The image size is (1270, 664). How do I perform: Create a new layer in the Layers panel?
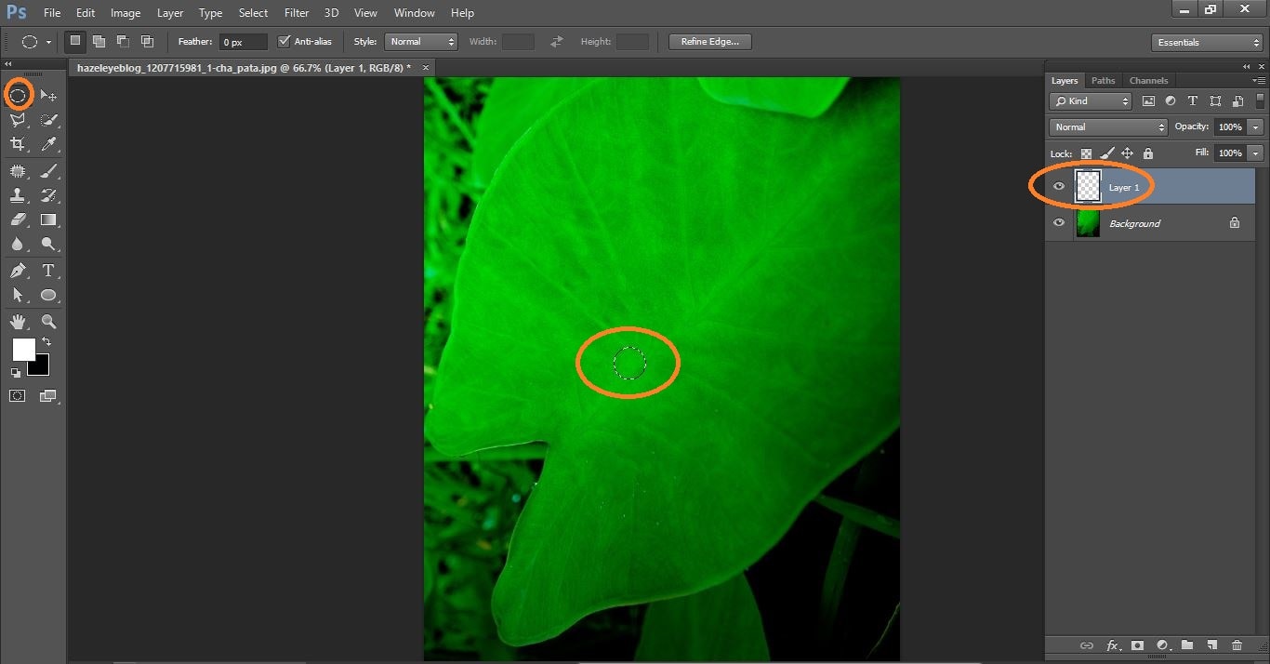[1211, 644]
